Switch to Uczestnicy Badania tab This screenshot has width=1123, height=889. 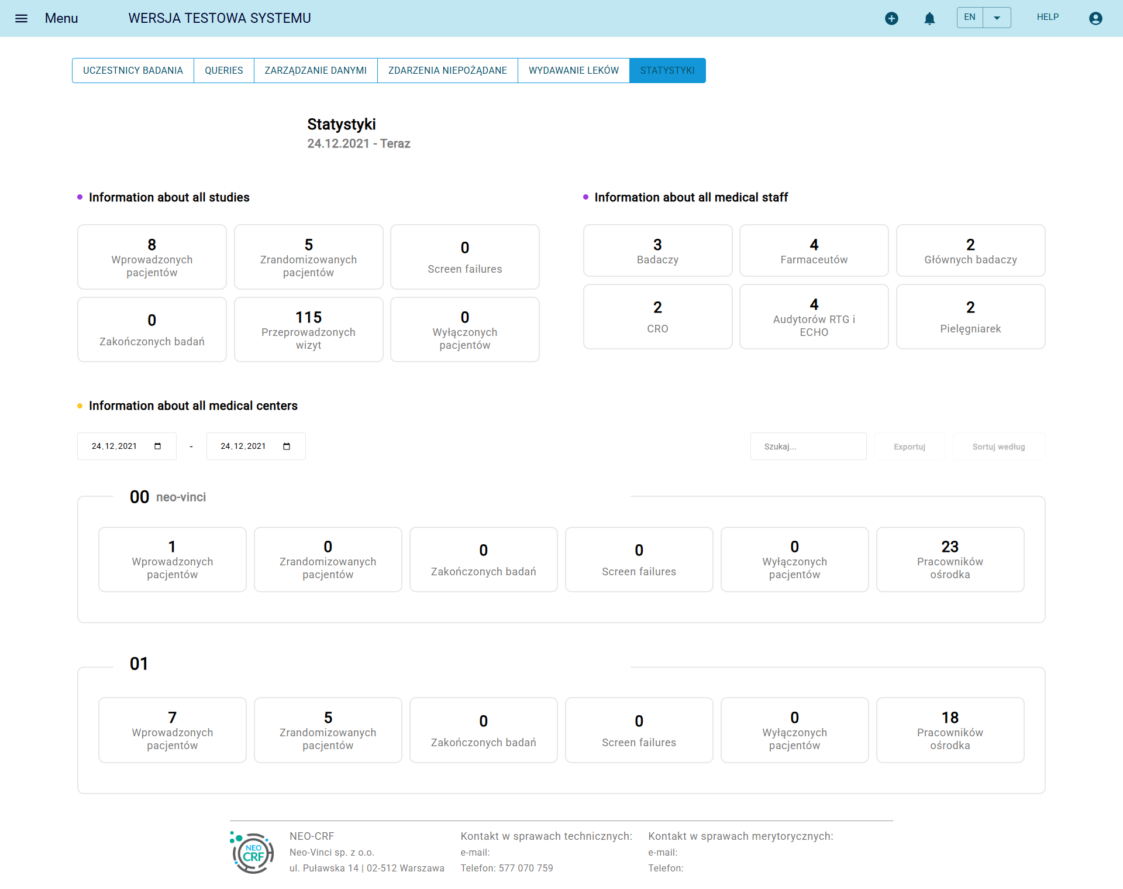click(133, 70)
